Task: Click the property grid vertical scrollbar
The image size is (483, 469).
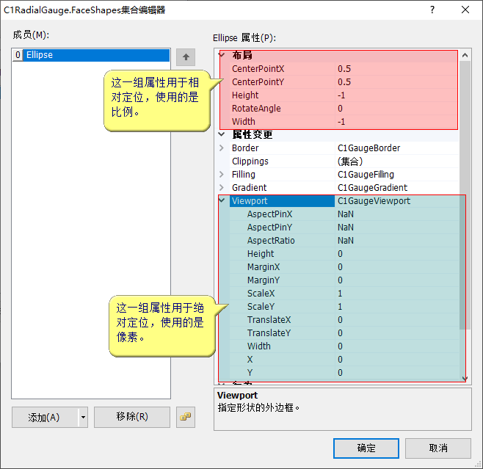Action: (x=465, y=220)
